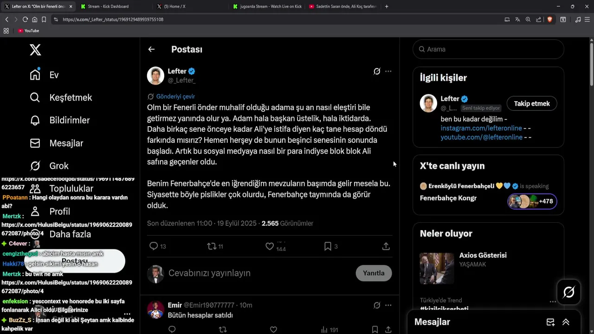Close the Lefter on X tab

(71, 6)
